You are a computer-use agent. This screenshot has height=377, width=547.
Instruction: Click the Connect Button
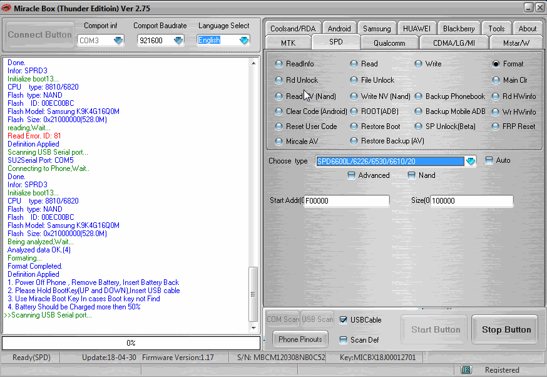tap(40, 35)
